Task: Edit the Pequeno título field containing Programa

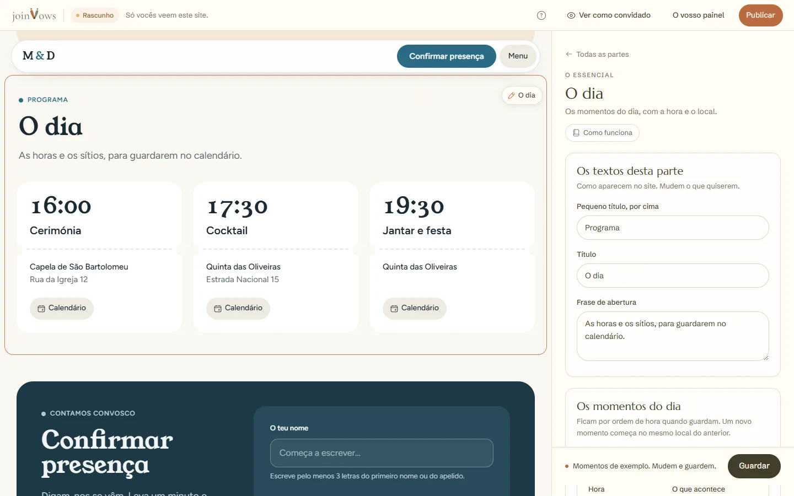Action: pos(673,228)
